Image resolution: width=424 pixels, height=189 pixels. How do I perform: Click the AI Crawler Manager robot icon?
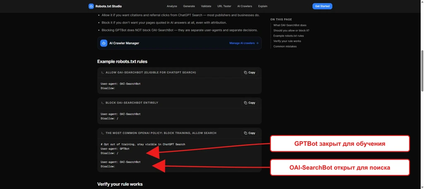point(104,43)
